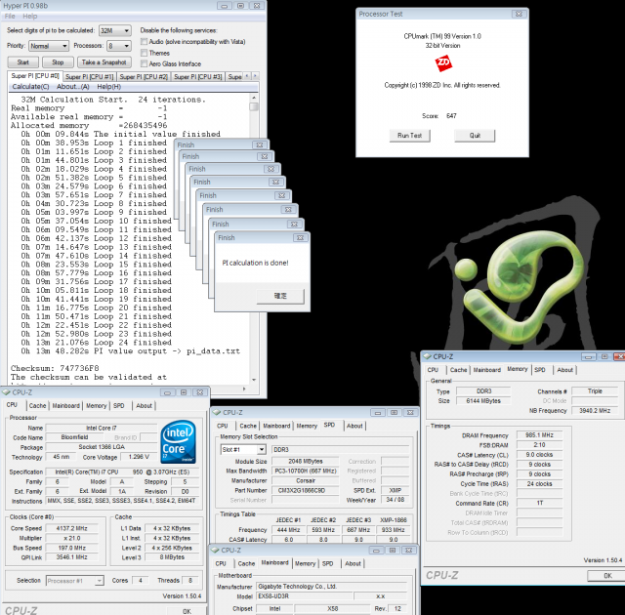
Task: Click Quit in Processor Test window
Action: [475, 136]
